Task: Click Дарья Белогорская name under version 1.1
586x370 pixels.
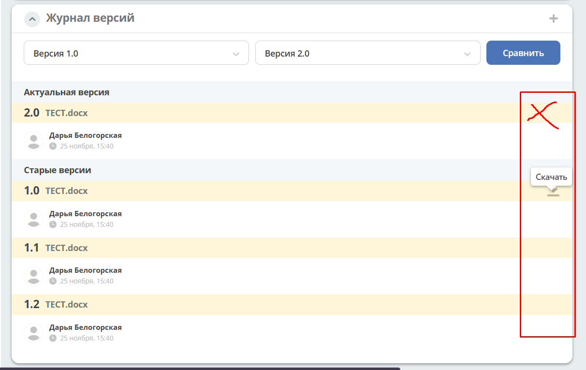Action: tap(85, 270)
